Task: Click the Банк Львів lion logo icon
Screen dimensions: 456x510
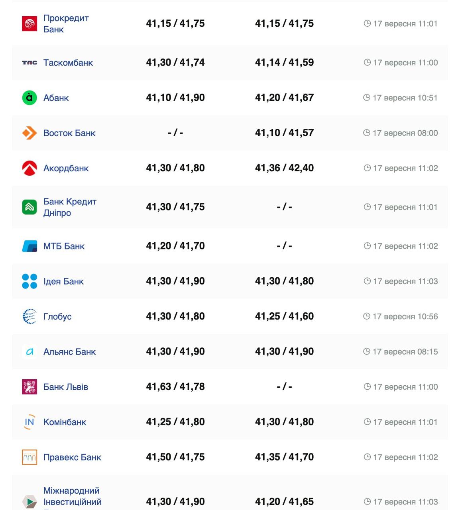Action: tap(29, 387)
